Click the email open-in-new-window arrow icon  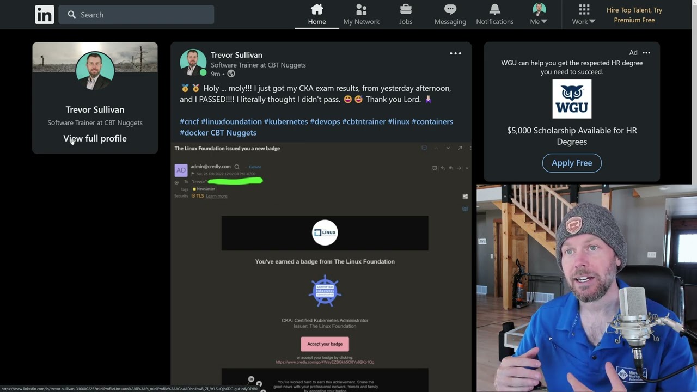coord(460,148)
